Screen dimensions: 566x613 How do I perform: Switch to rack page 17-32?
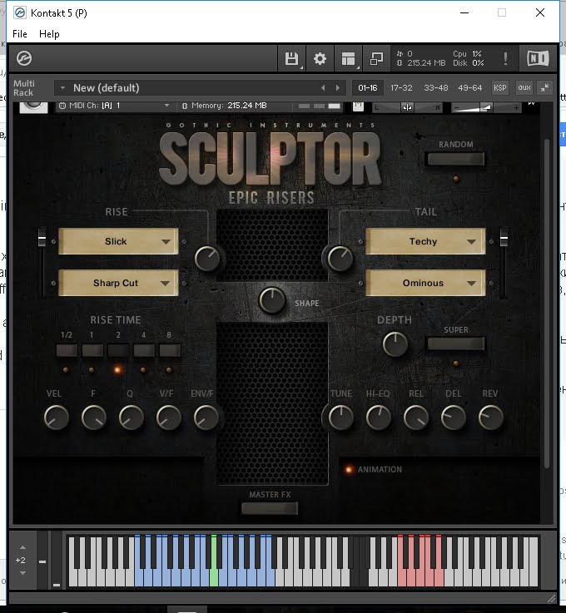tap(401, 87)
